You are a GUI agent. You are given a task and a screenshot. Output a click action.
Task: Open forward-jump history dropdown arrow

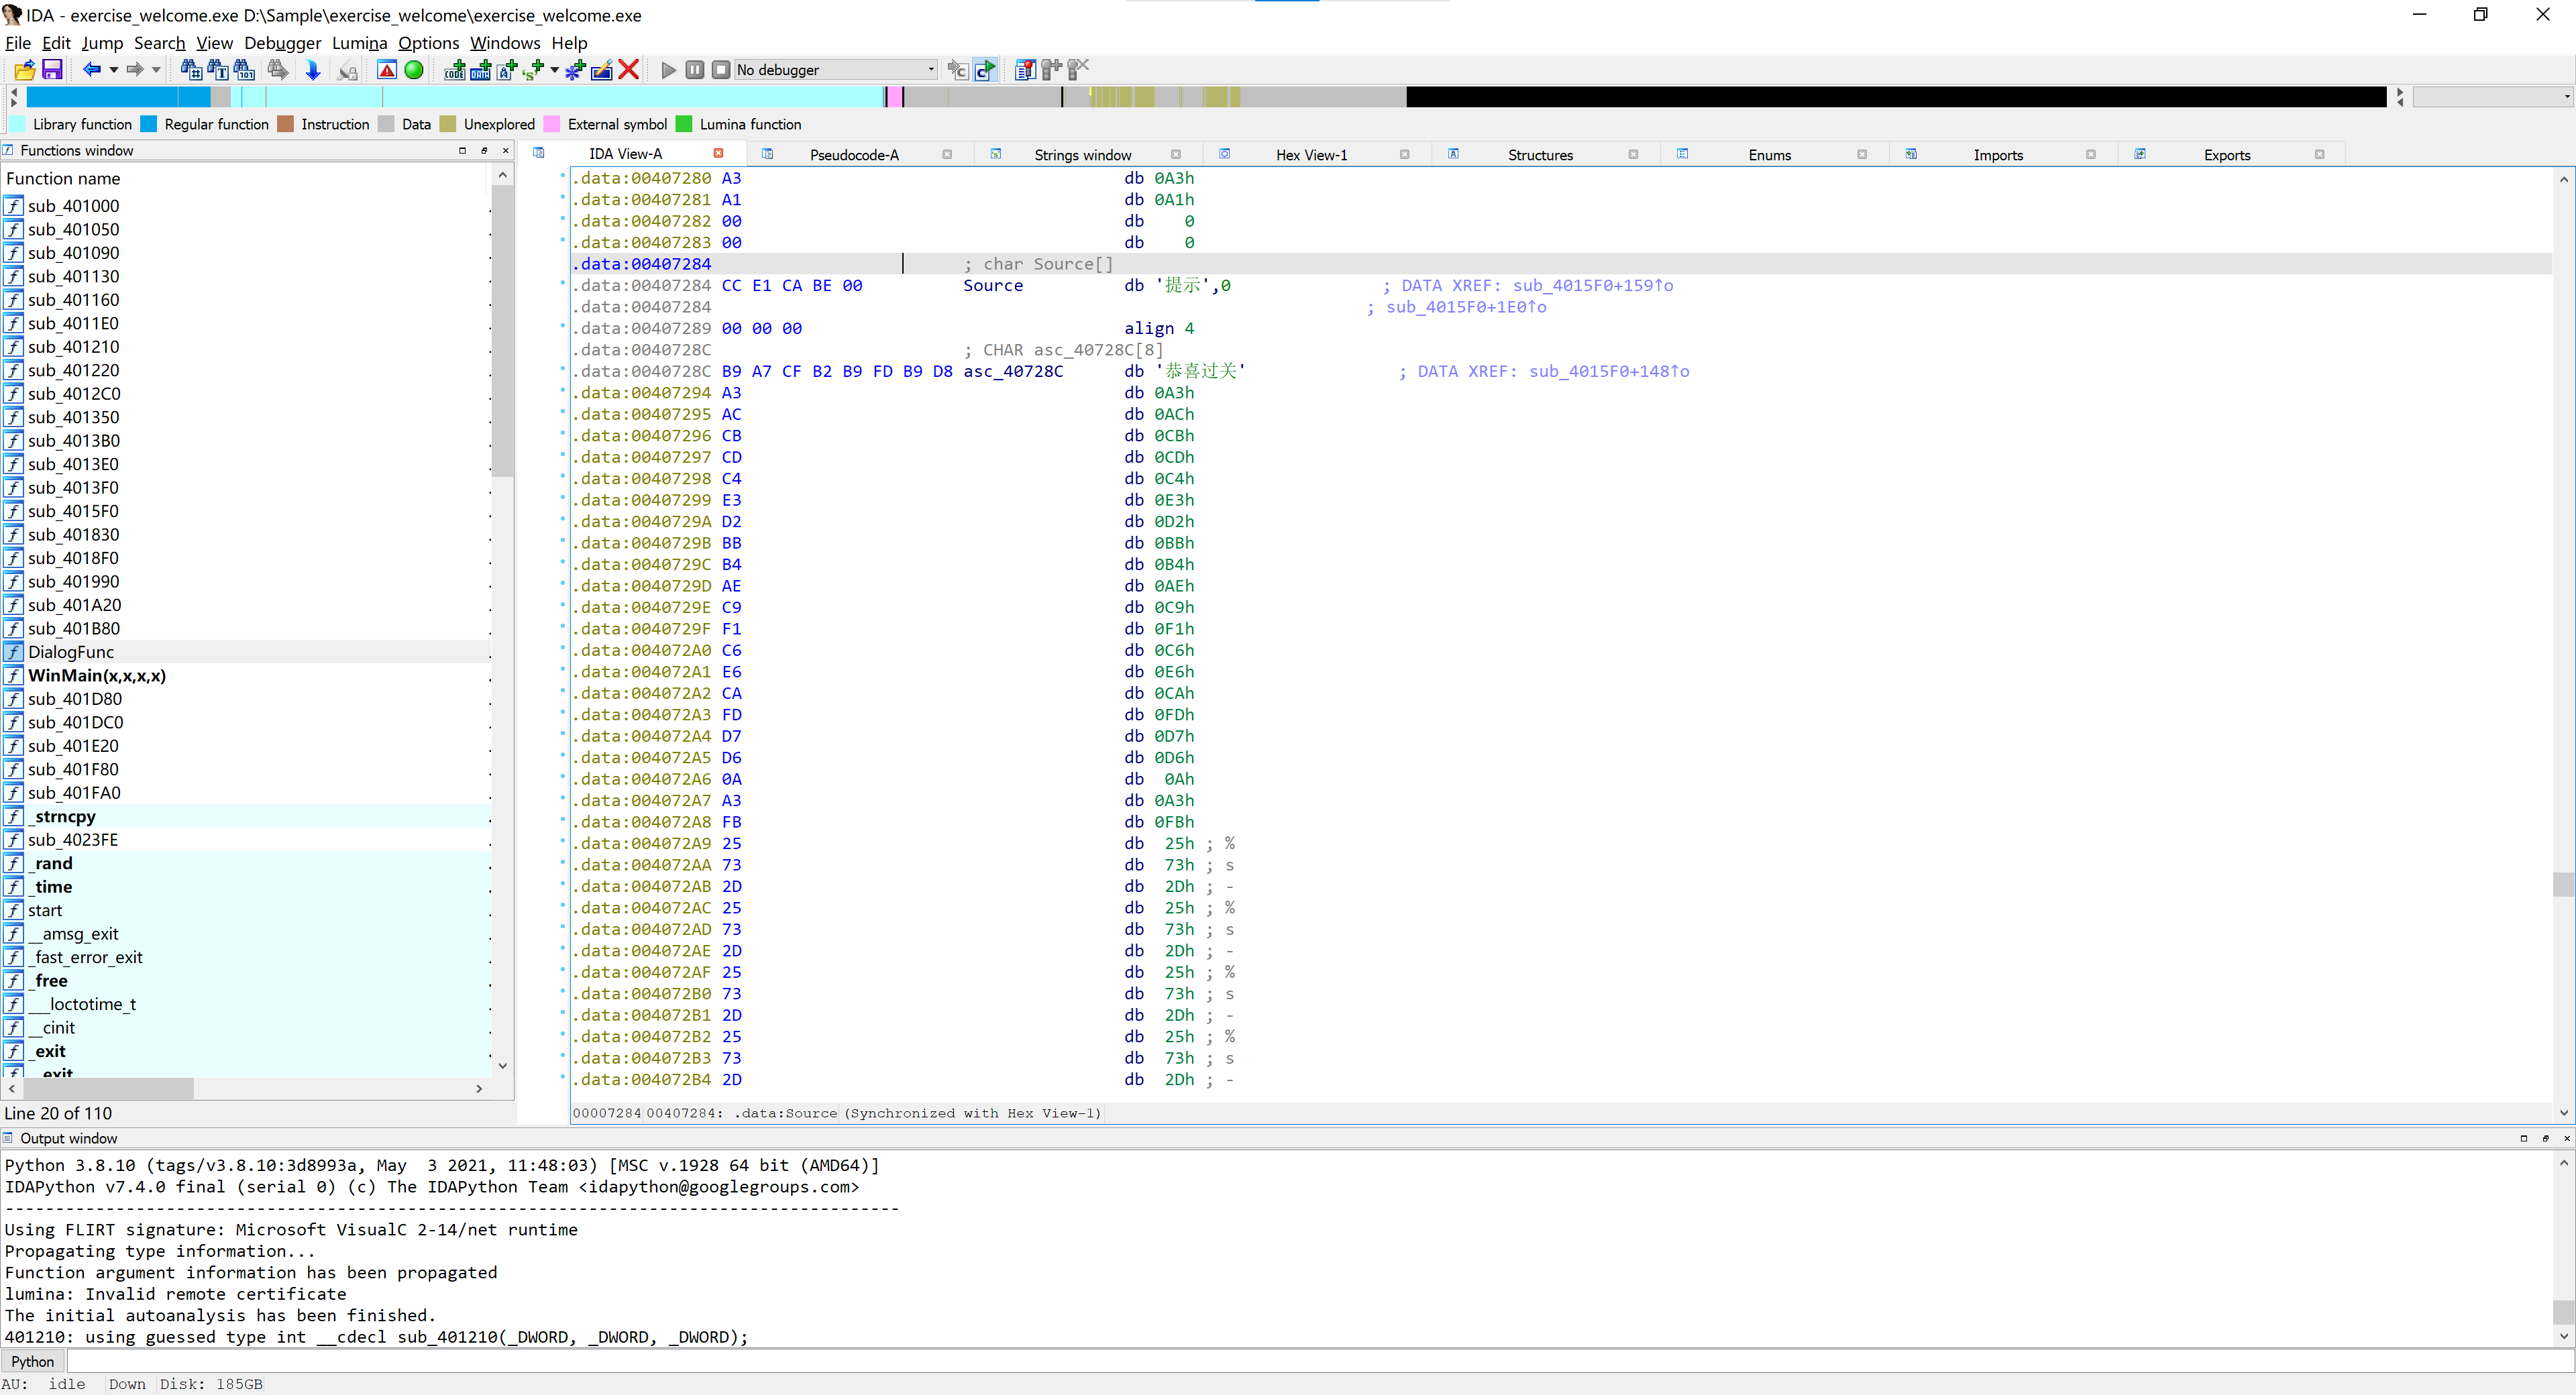156,70
